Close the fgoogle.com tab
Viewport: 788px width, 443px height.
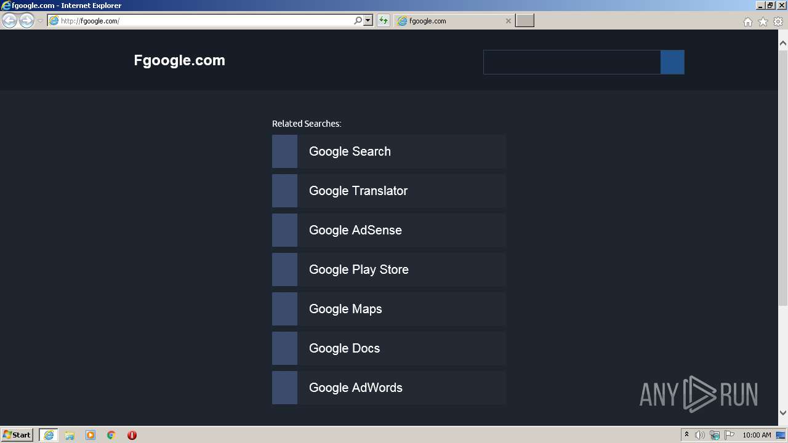tap(508, 20)
